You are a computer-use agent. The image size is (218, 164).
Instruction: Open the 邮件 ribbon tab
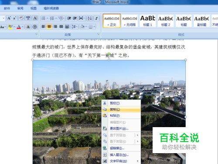(7, 8)
